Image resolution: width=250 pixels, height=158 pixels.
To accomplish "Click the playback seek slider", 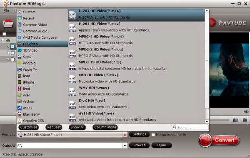I will coord(219,120).
